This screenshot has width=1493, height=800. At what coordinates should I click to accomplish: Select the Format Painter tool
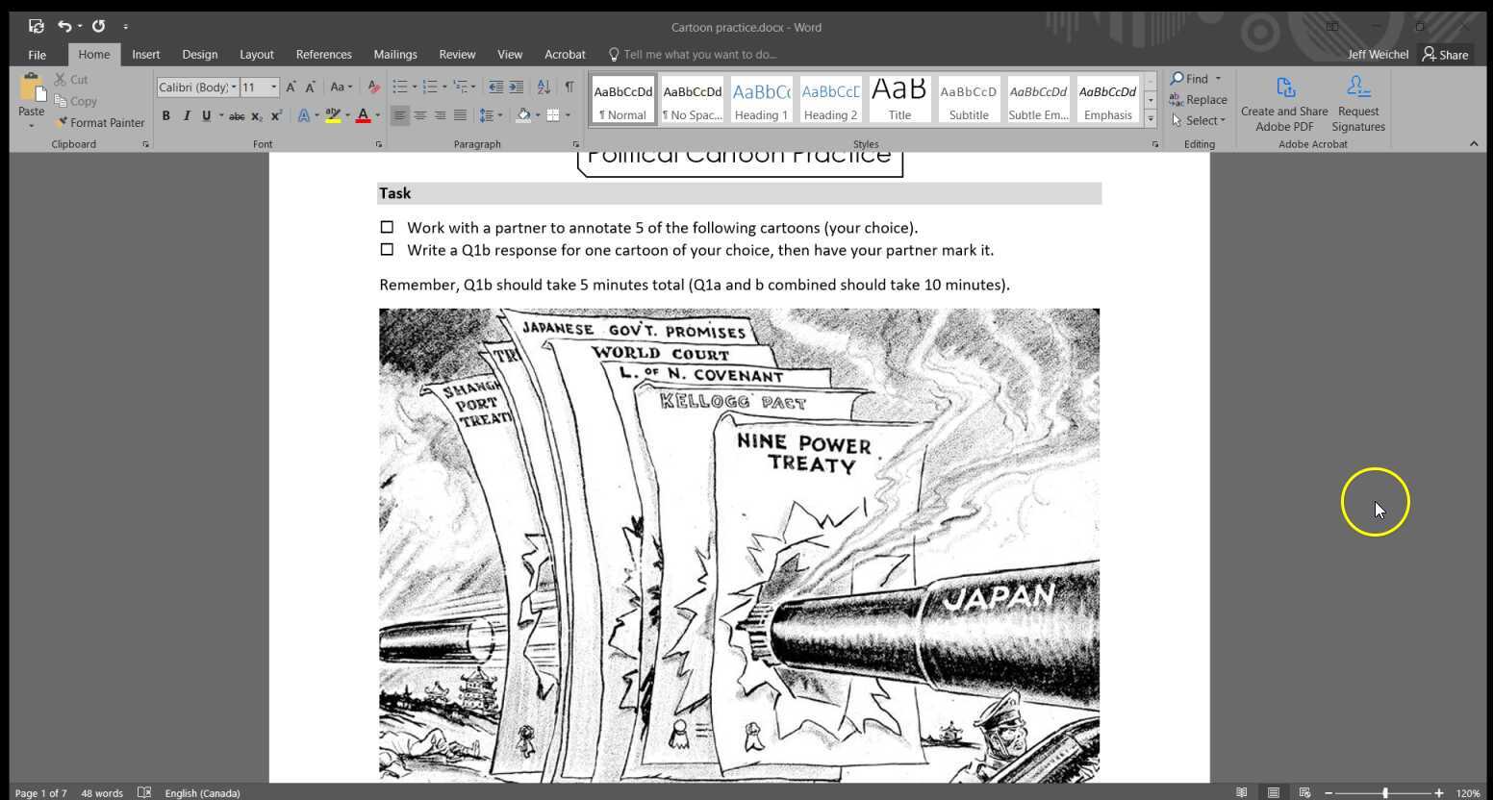(100, 122)
